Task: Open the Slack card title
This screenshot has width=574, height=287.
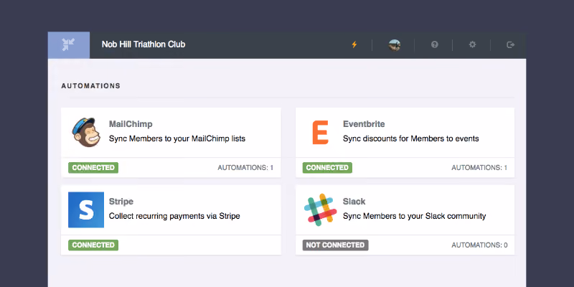Action: click(x=354, y=202)
